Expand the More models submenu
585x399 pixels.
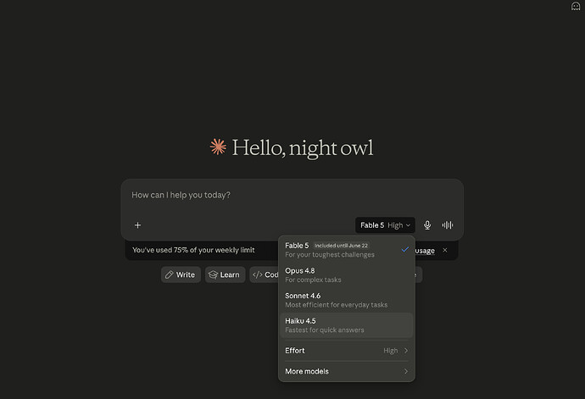pos(347,371)
